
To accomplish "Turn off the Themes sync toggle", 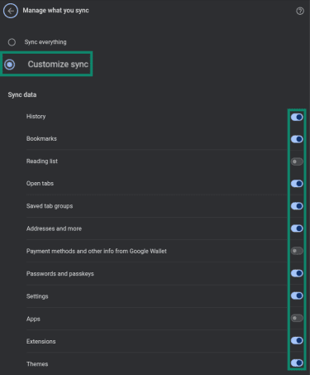I will pyautogui.click(x=297, y=363).
